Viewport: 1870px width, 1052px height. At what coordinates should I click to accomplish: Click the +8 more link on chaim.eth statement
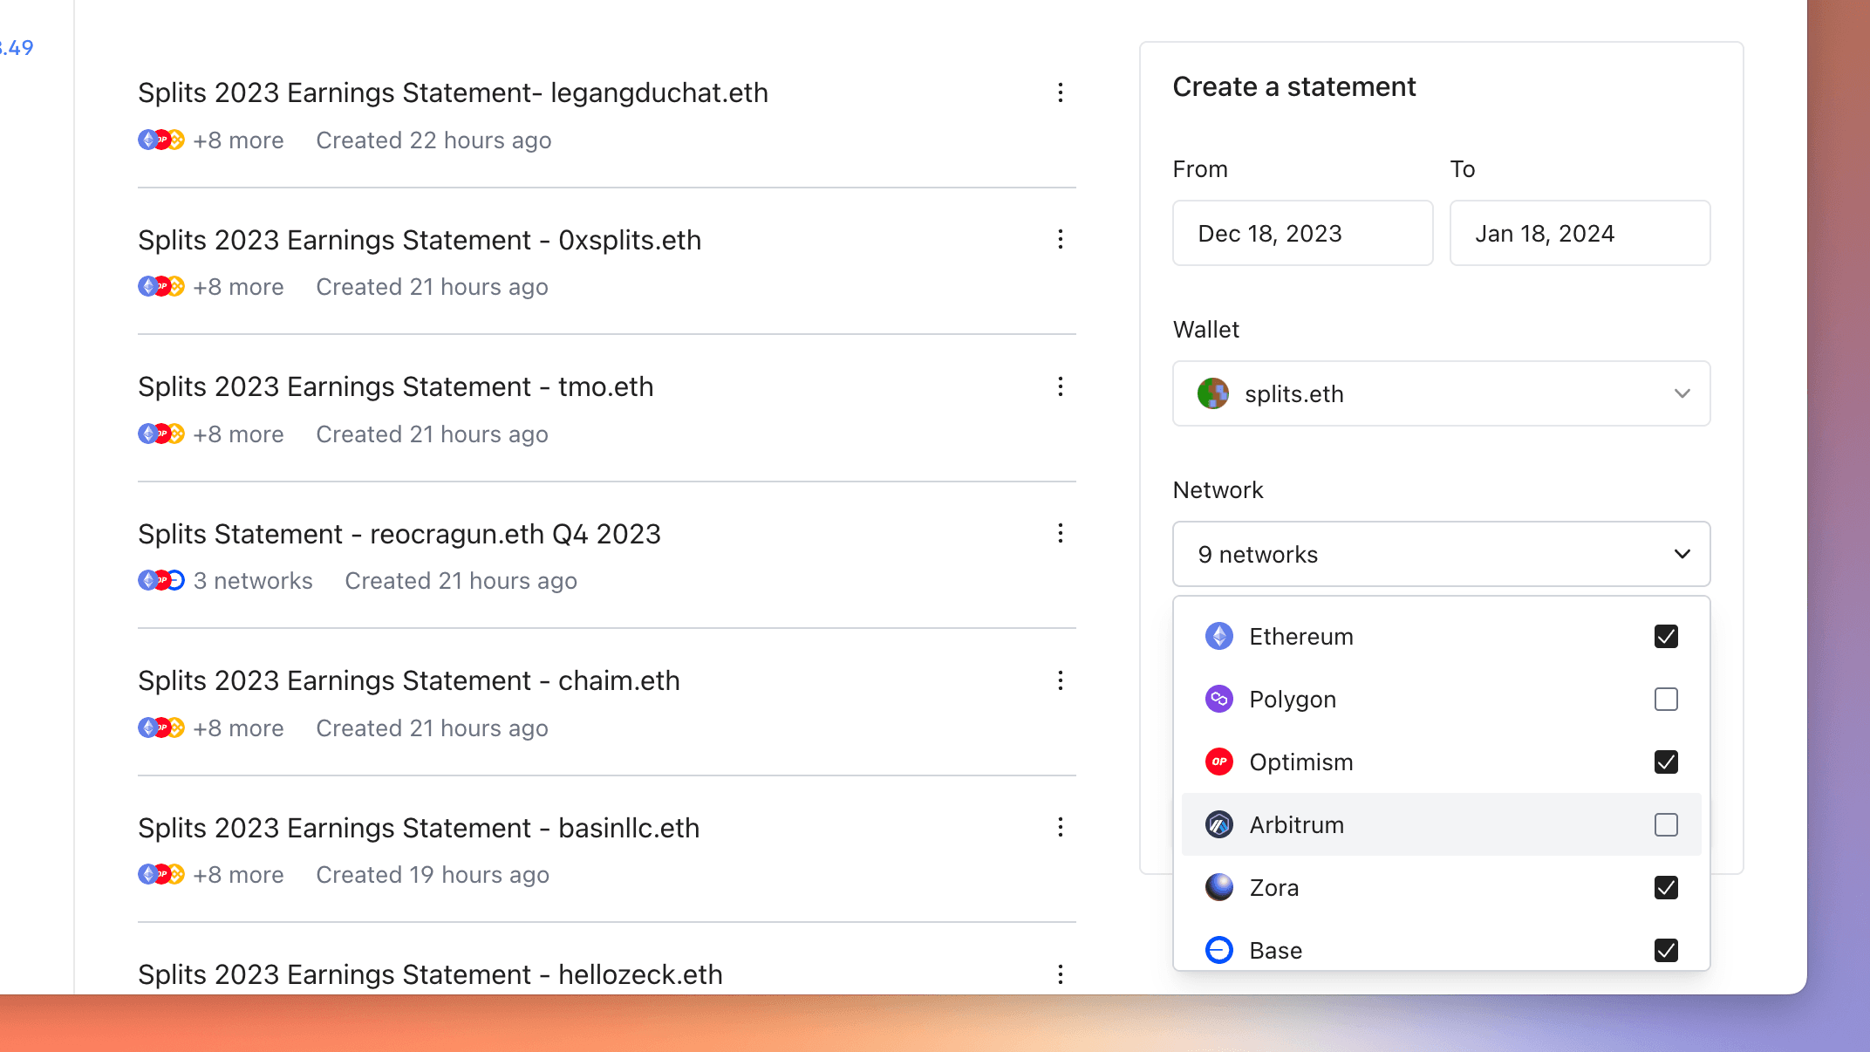(238, 728)
